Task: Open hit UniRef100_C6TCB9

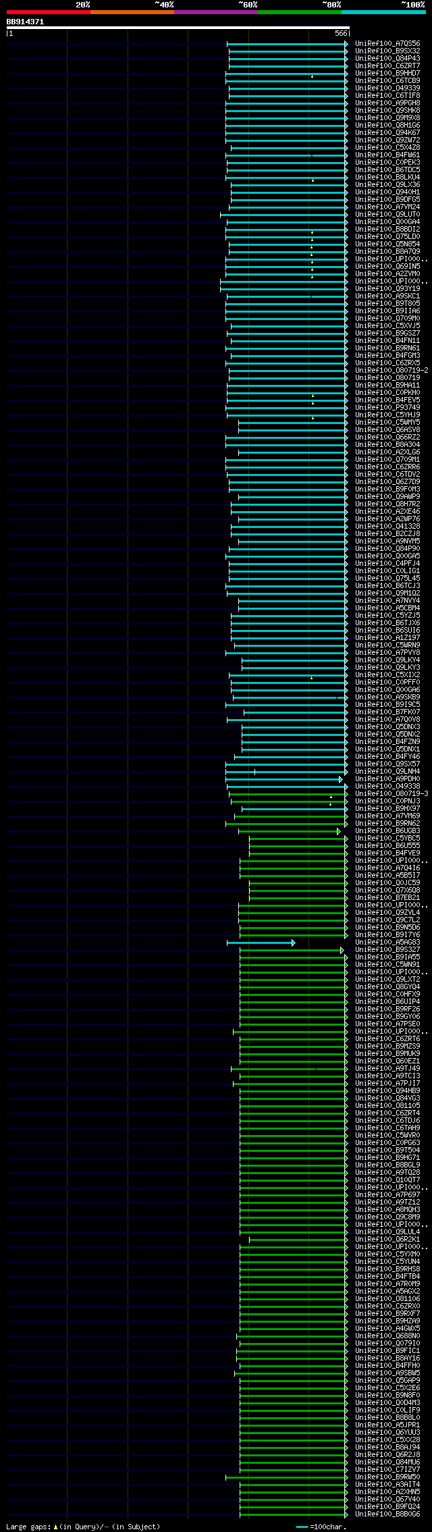Action: [x=387, y=81]
